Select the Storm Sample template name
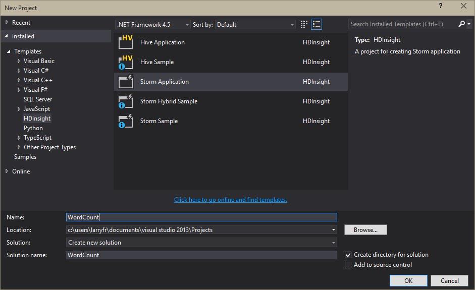Screen dimensions: 475x290 [159, 121]
